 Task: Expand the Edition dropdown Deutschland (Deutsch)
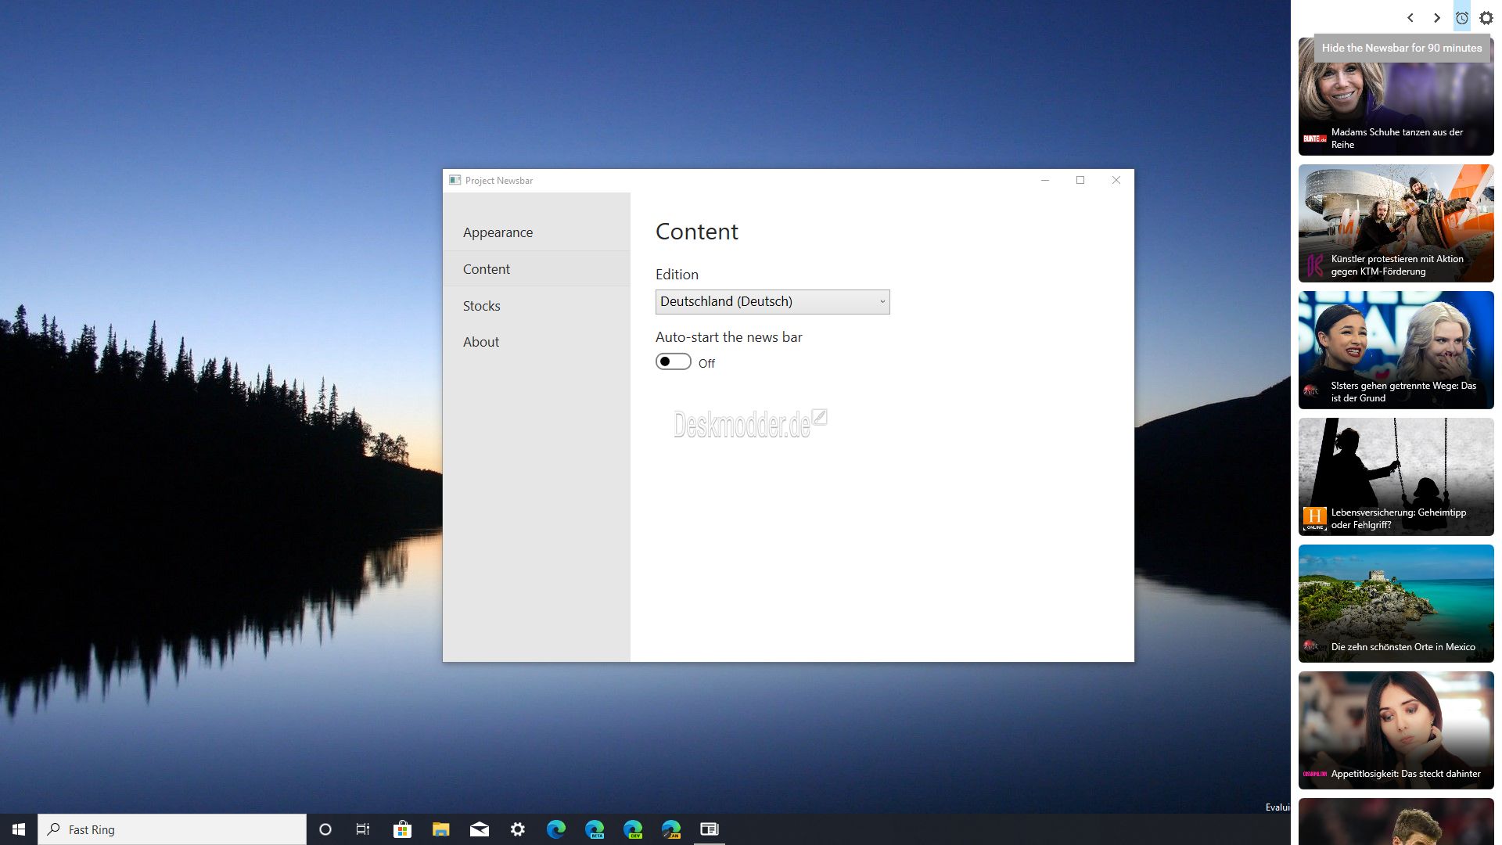tap(772, 301)
